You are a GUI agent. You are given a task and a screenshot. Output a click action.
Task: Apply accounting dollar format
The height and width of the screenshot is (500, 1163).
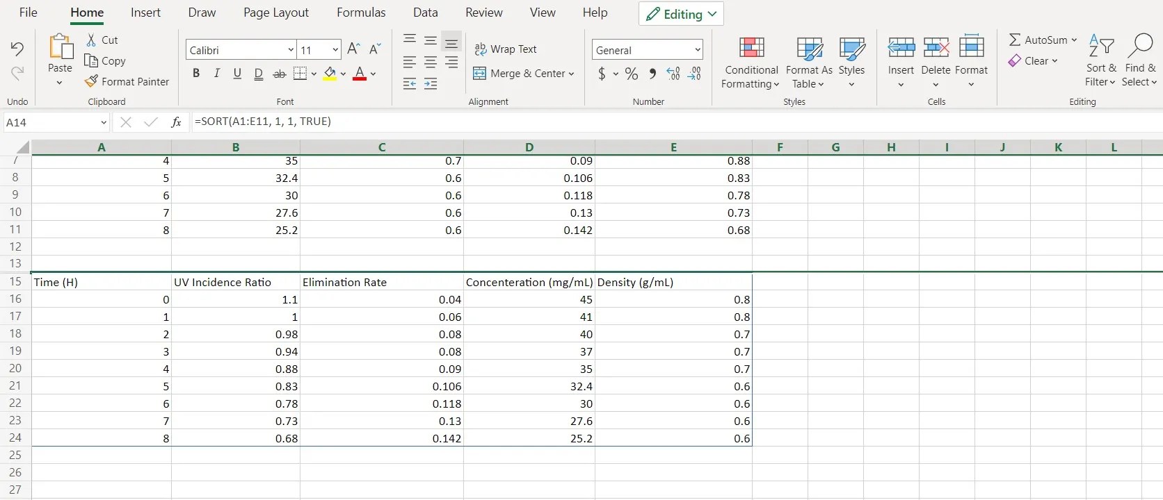[x=602, y=74]
